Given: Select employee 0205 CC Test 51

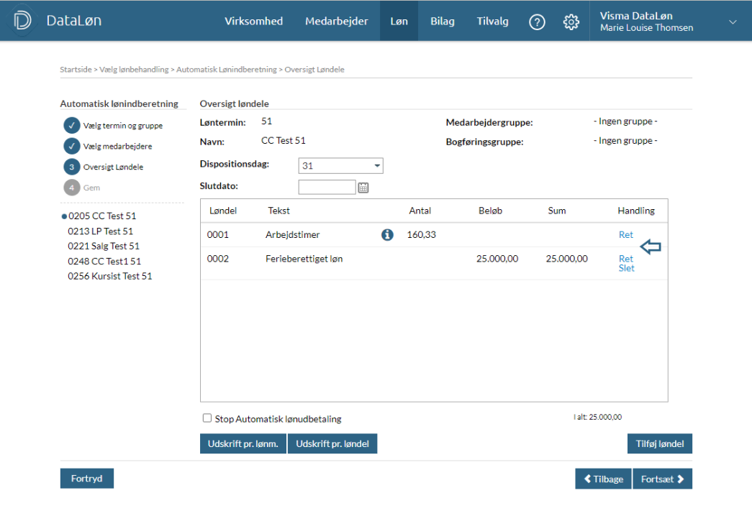Looking at the screenshot, I should point(102,216).
